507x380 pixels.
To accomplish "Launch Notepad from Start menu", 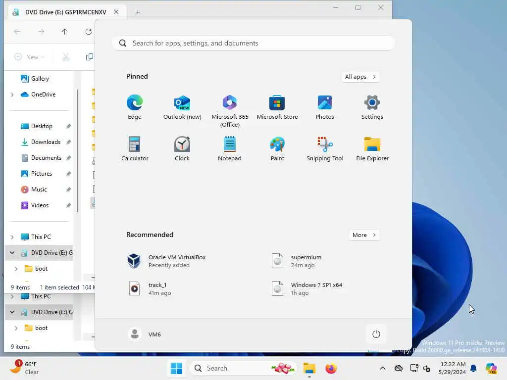I will click(x=230, y=148).
